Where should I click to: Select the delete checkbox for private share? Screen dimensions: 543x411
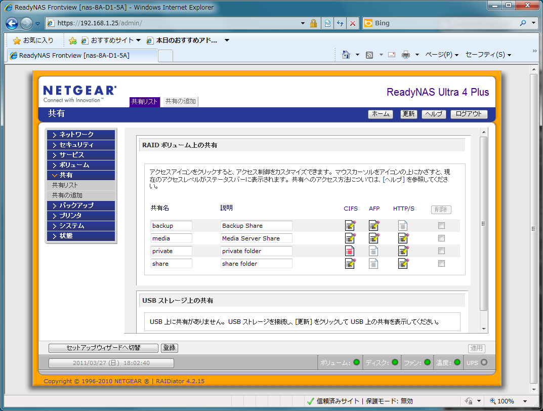click(x=441, y=251)
